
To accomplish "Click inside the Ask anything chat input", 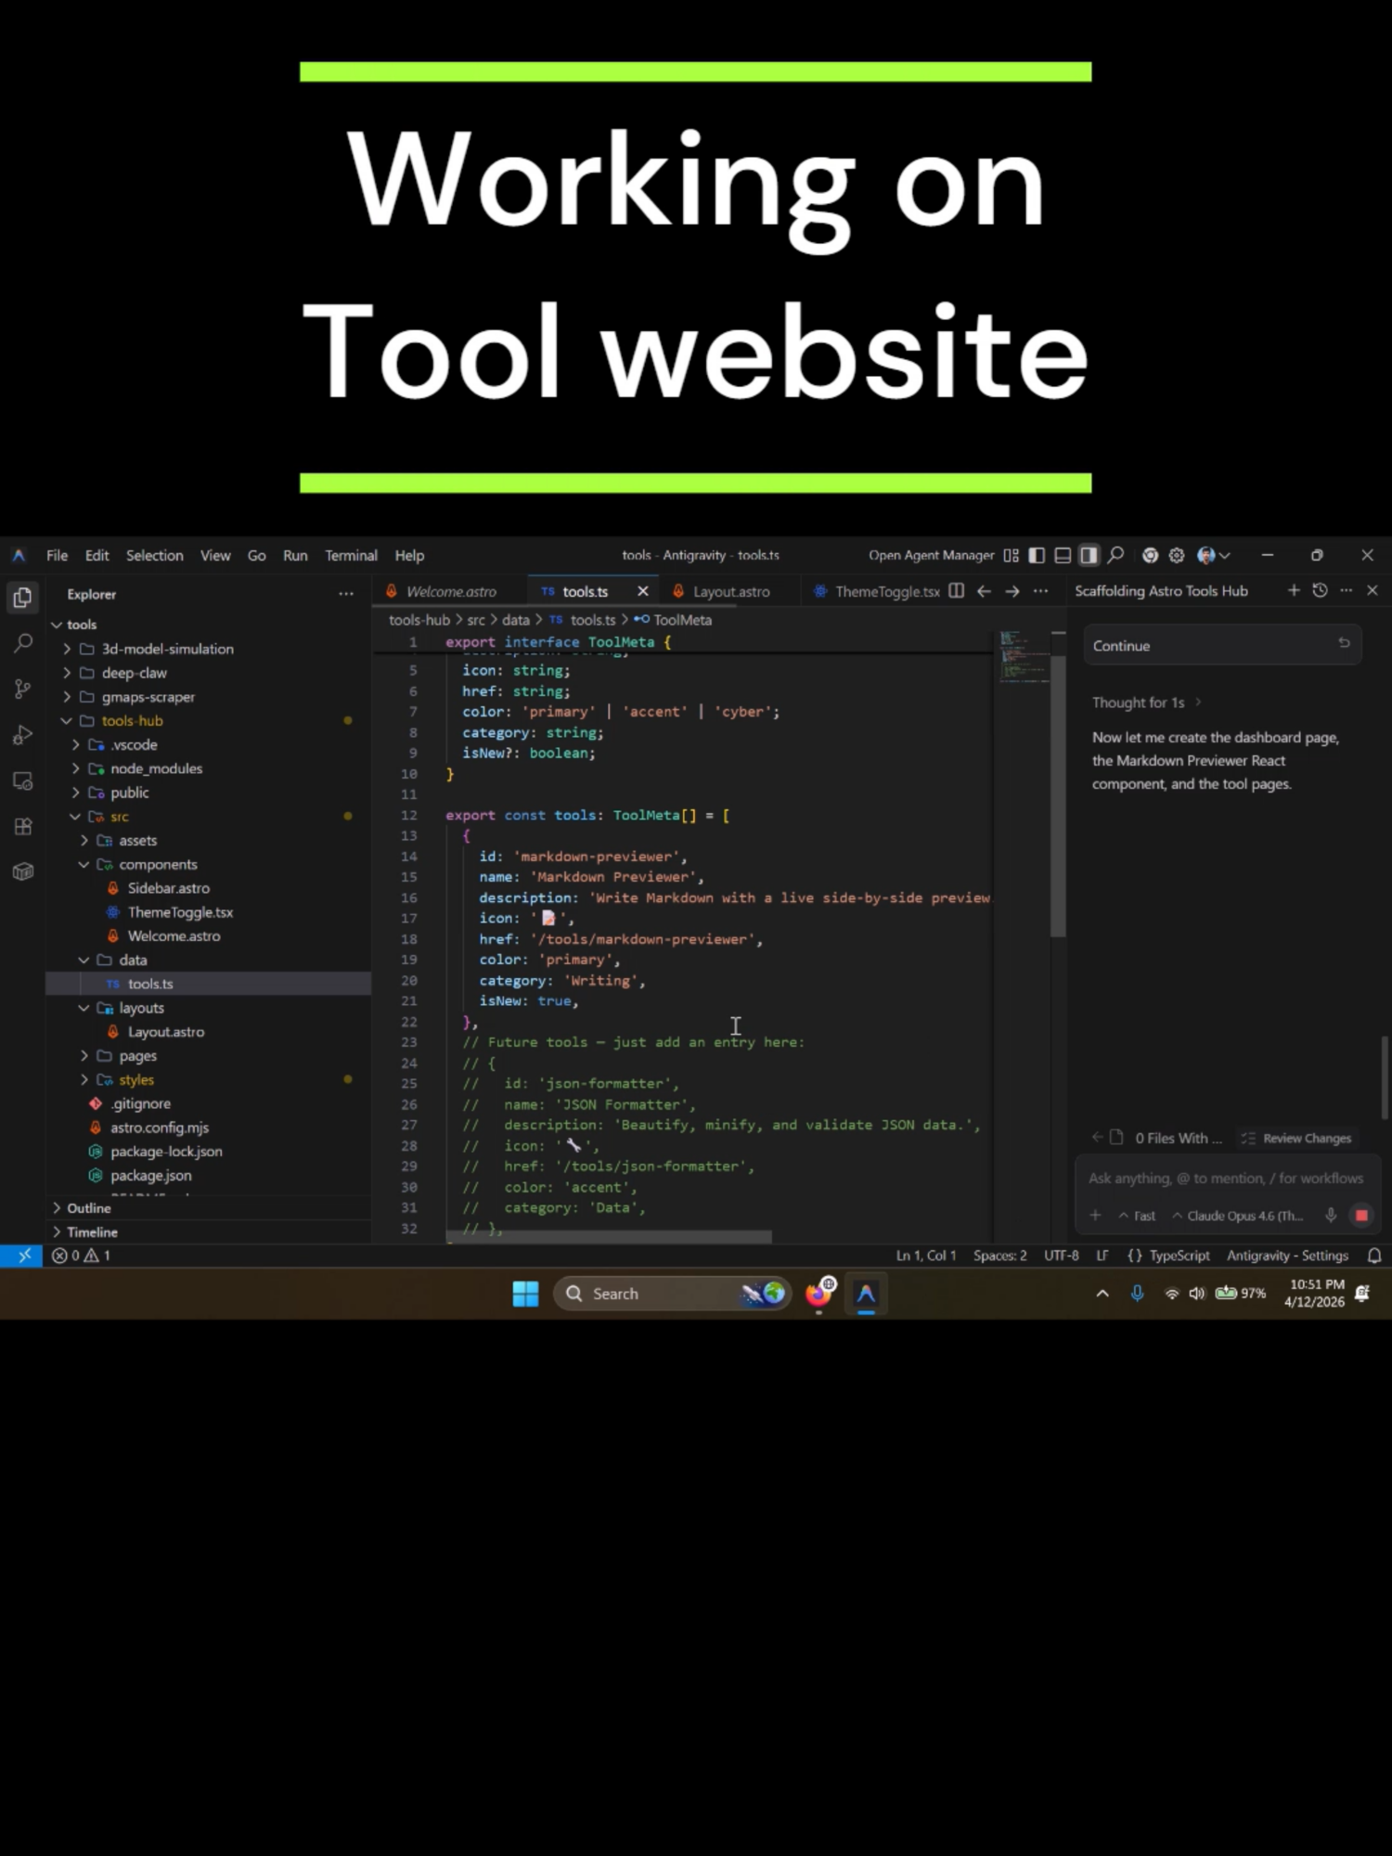I will 1225,1178.
